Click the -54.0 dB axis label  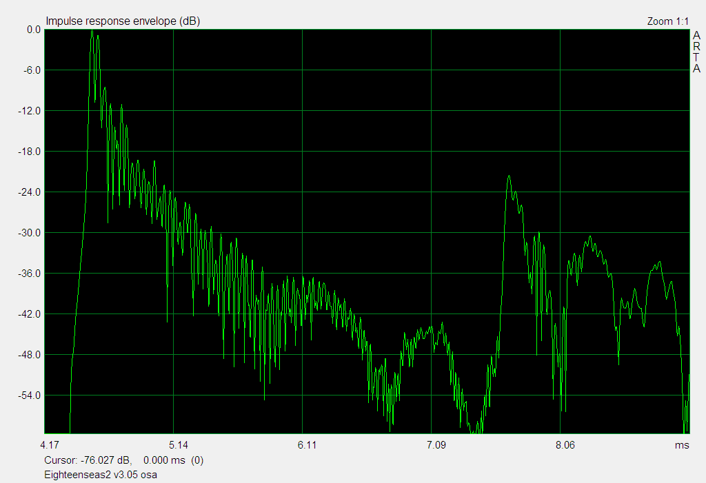click(x=29, y=395)
